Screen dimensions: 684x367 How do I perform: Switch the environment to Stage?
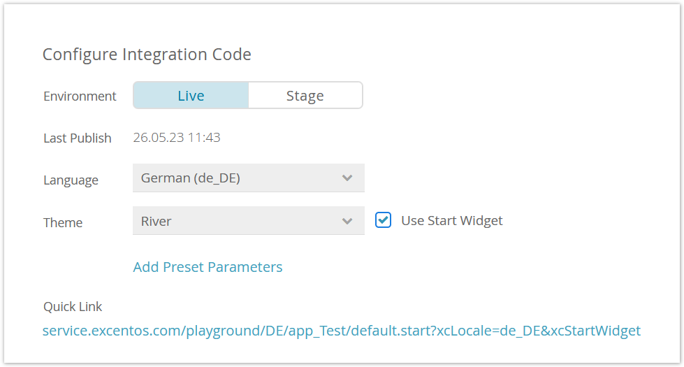305,96
